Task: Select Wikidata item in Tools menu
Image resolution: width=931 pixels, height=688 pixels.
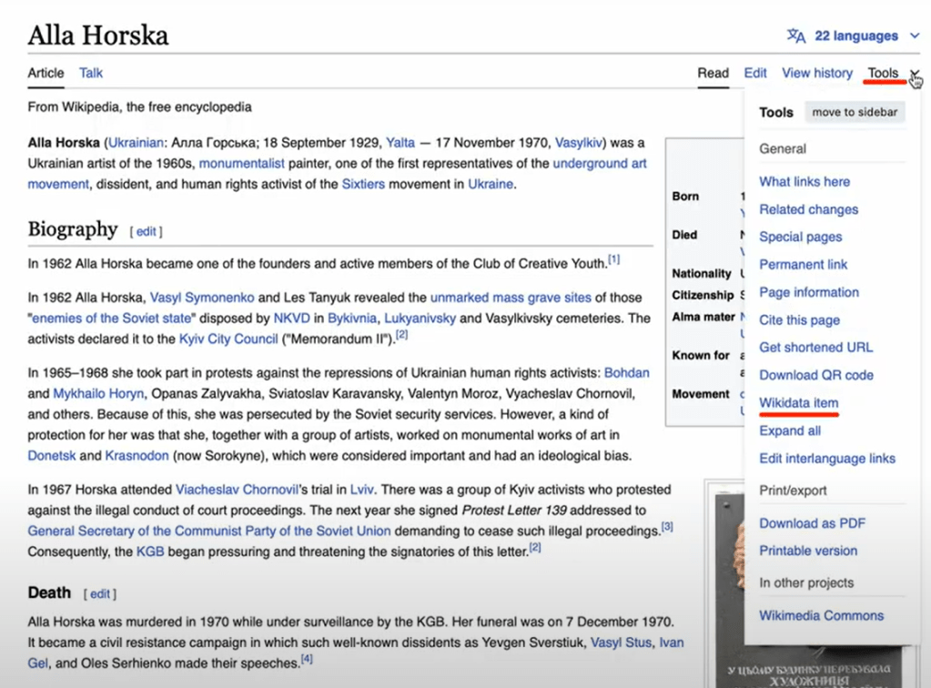Action: [799, 403]
